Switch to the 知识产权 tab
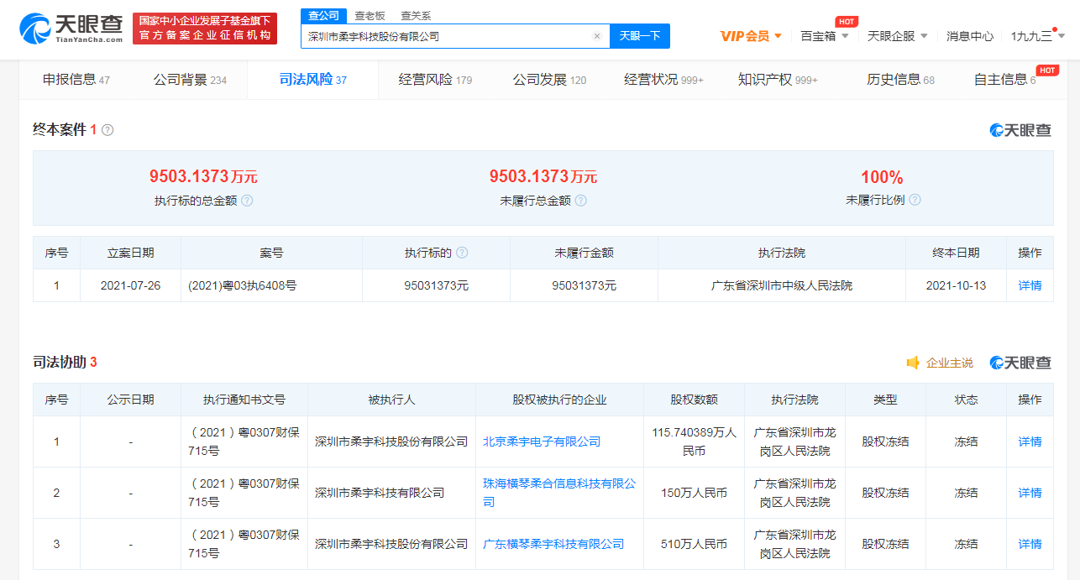 click(769, 79)
